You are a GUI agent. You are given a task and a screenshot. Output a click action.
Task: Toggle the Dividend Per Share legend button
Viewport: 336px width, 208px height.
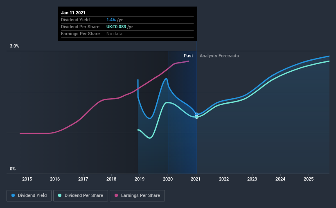click(81, 196)
